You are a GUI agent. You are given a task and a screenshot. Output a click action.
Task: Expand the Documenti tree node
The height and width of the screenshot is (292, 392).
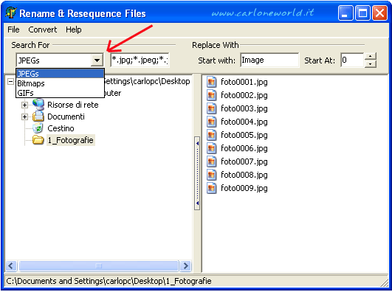[24, 117]
